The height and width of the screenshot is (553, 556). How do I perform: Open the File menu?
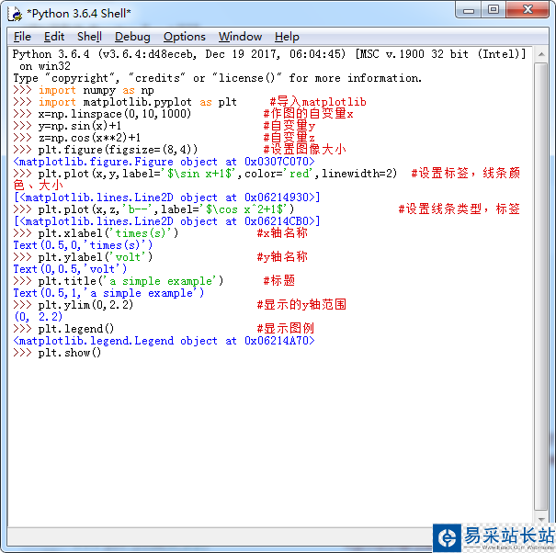[x=22, y=37]
